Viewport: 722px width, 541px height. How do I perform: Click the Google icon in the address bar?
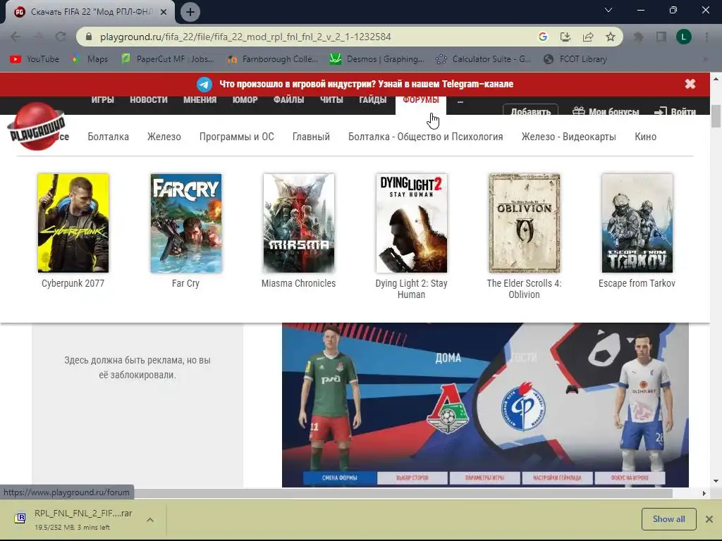coord(543,37)
